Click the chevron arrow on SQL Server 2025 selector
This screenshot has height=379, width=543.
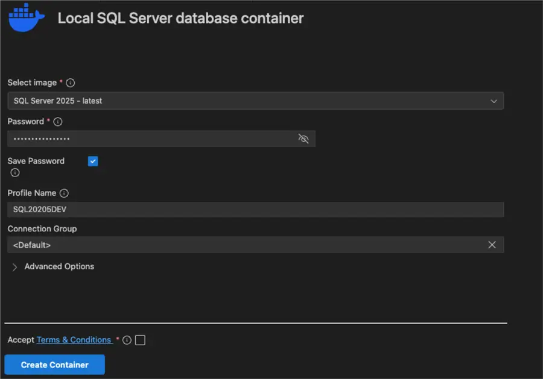point(494,101)
